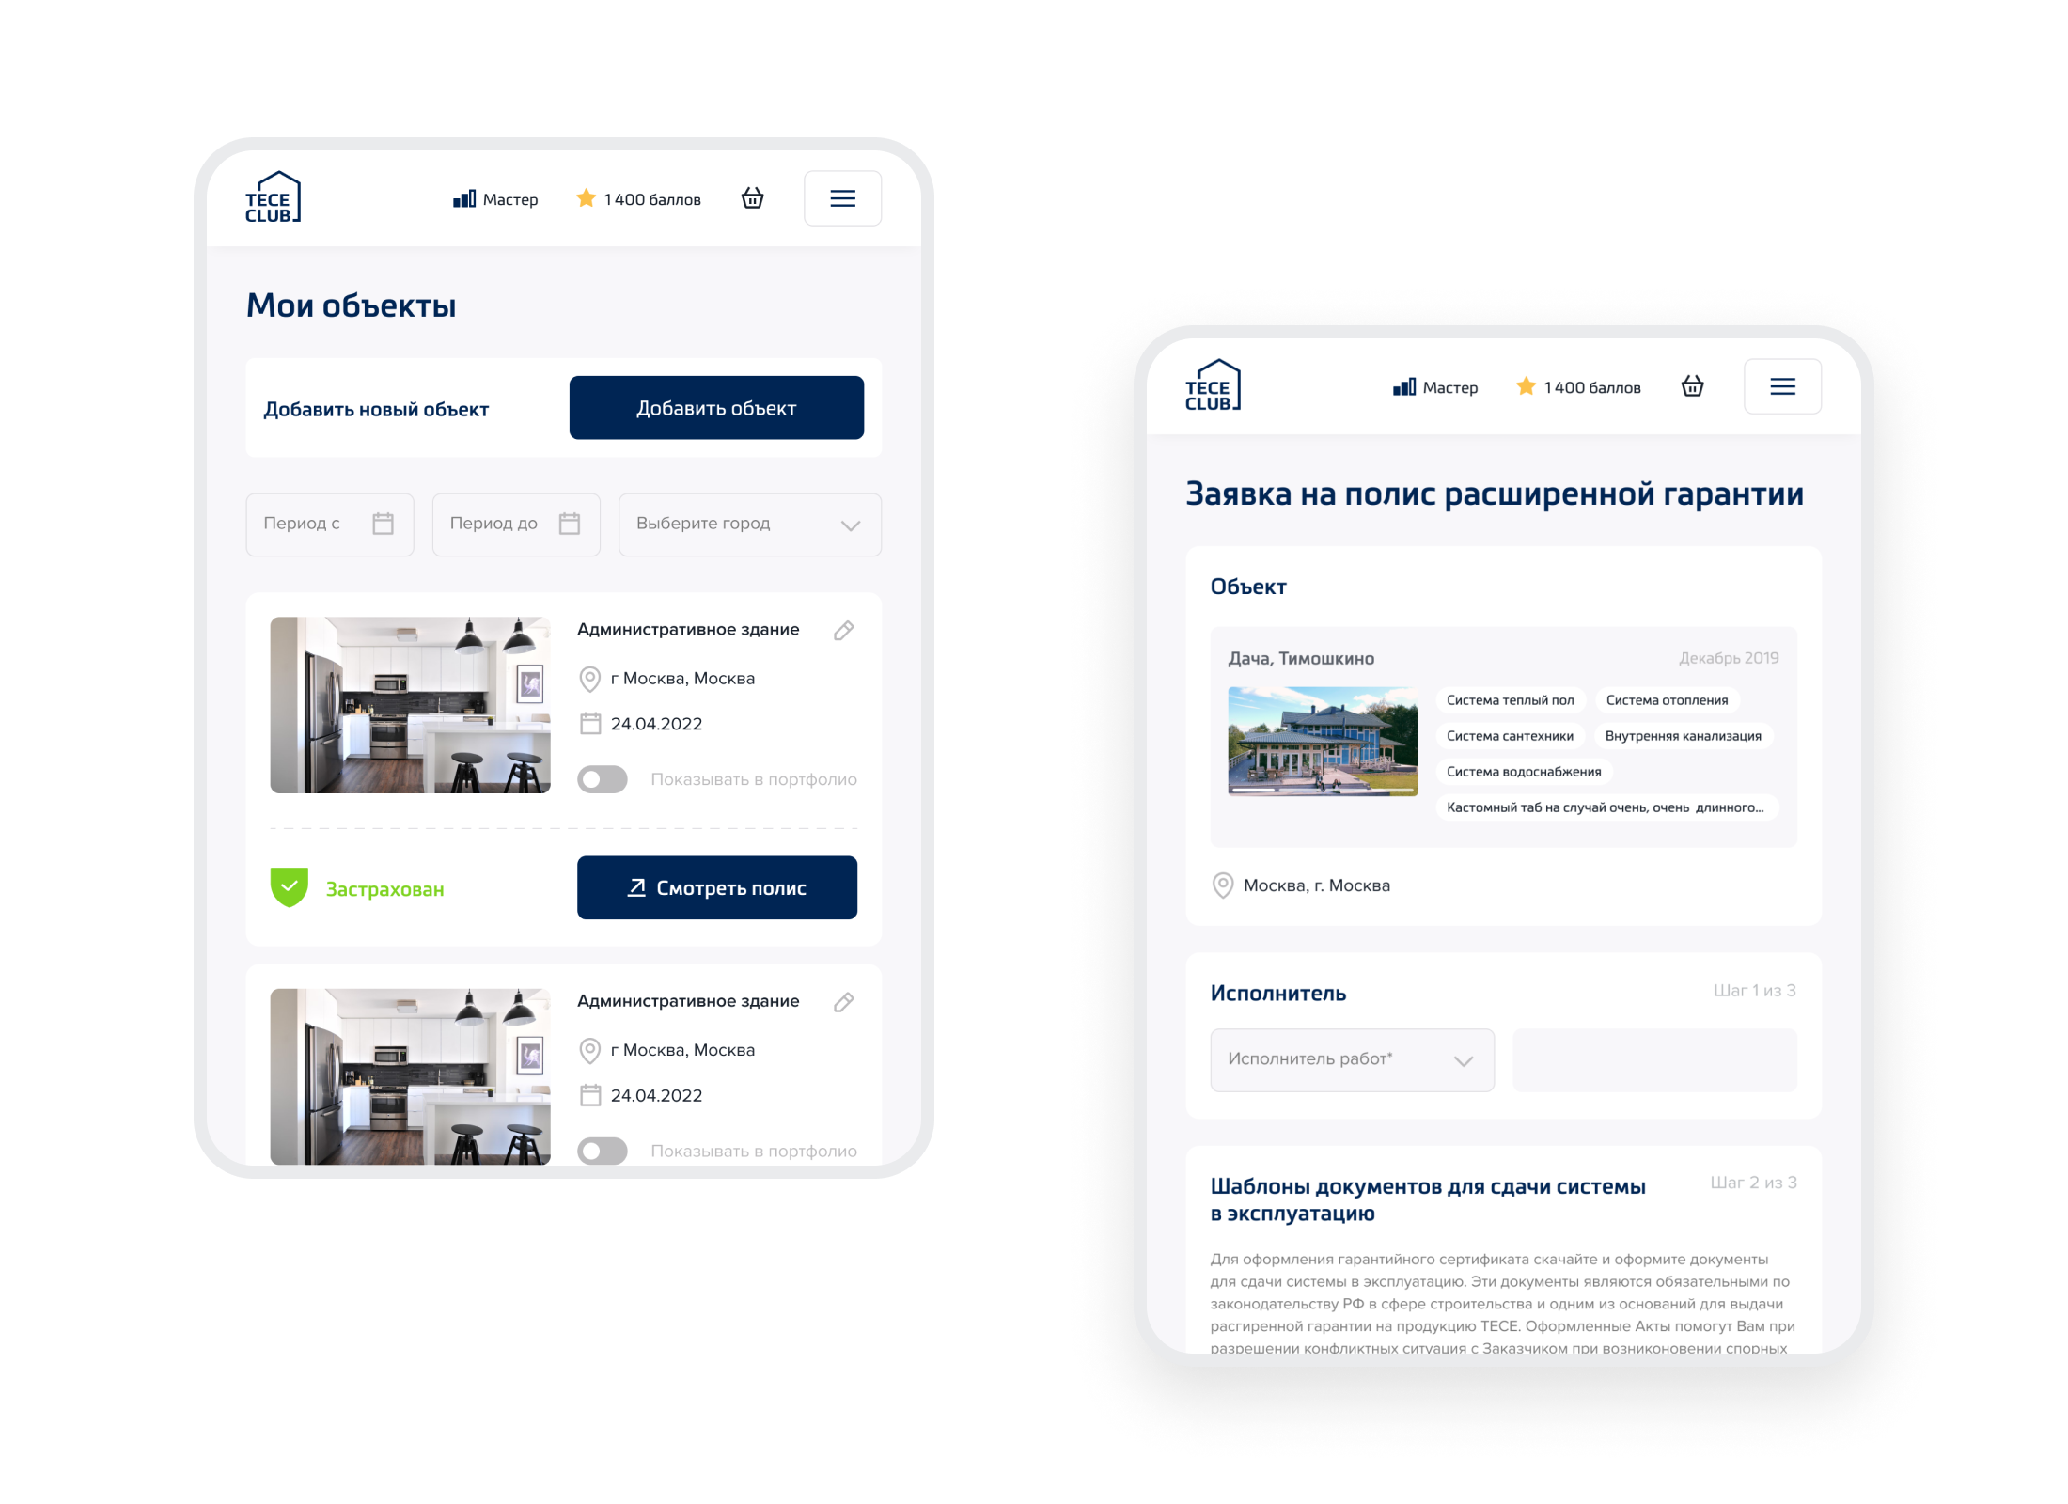Click the star icon beside 1400 баллов on left screen
Viewport: 2068px width, 1504px height.
coord(586,198)
